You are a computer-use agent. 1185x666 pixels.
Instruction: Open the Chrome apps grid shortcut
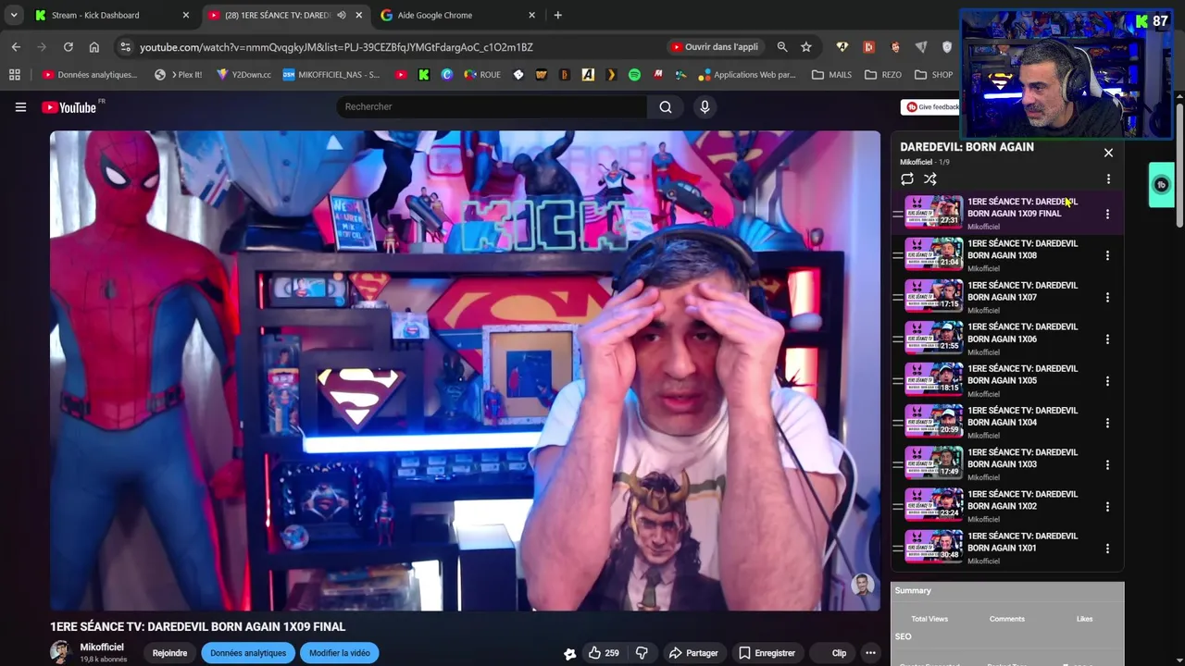[14, 75]
